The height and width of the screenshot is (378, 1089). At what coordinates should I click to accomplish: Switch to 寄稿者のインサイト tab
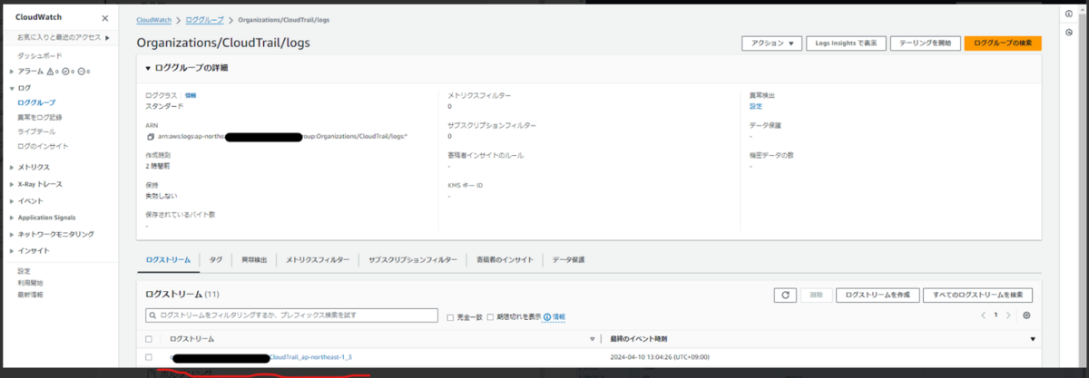[505, 259]
